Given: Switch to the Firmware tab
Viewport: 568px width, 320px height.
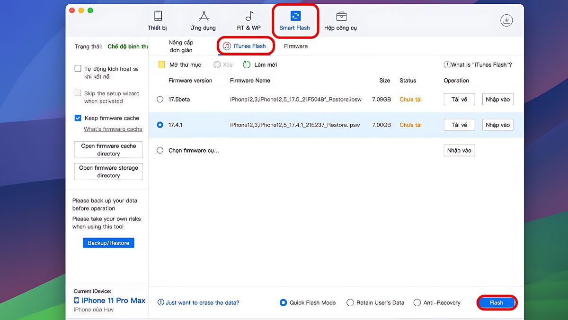Looking at the screenshot, I should (296, 46).
